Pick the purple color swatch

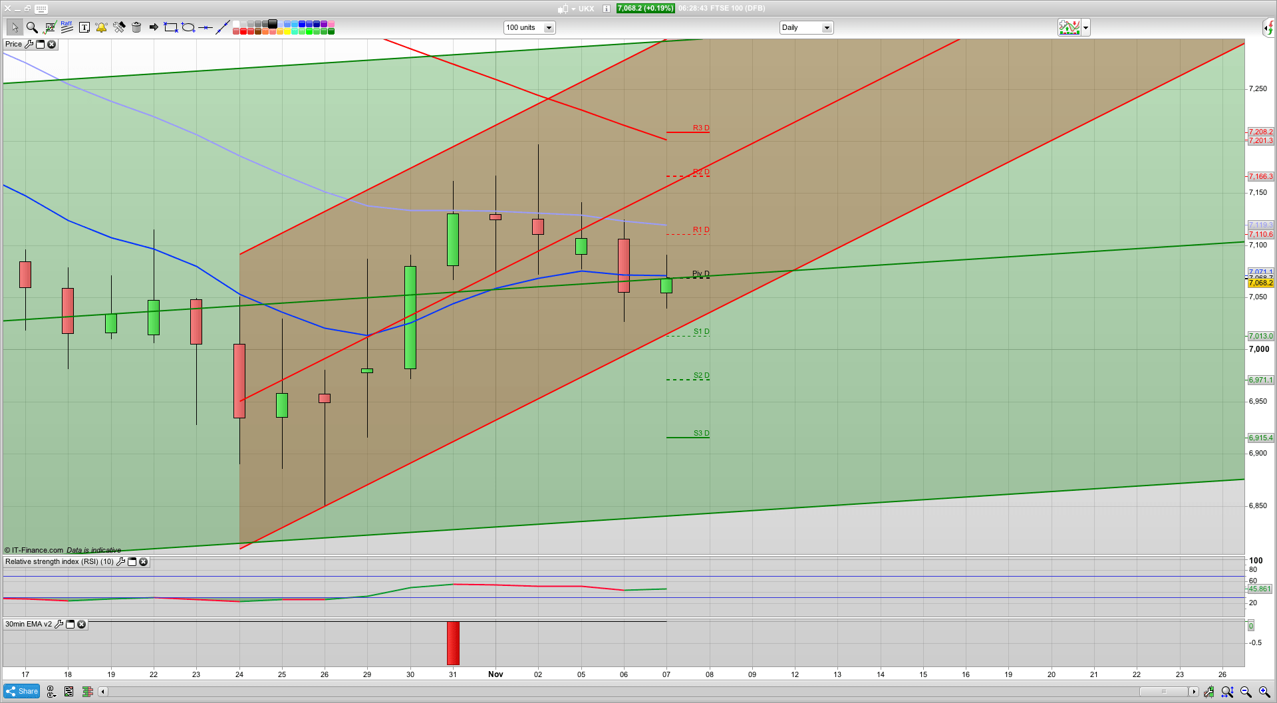point(324,24)
